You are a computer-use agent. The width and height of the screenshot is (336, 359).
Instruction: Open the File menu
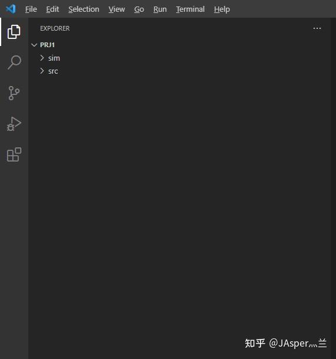point(31,9)
